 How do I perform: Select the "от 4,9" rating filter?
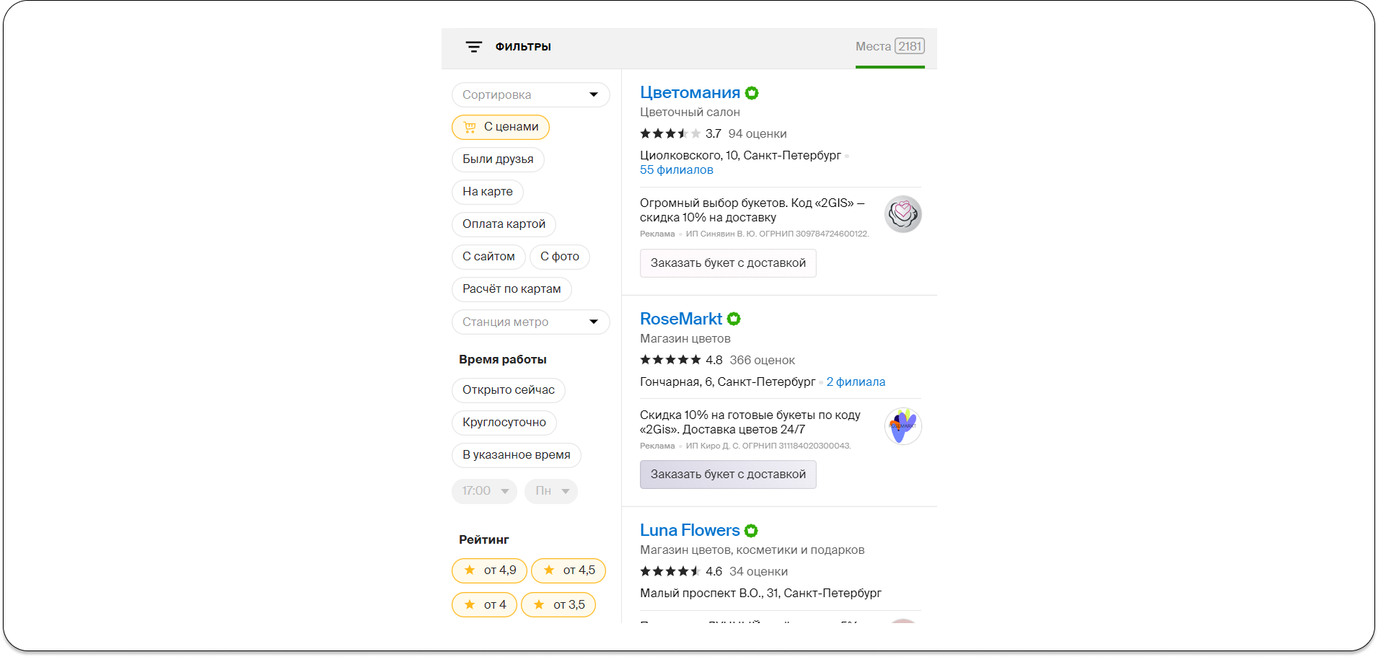coord(489,570)
